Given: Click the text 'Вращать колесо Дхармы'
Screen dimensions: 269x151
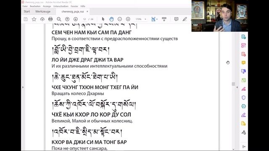Looking at the screenshot, I should (x=78, y=94).
